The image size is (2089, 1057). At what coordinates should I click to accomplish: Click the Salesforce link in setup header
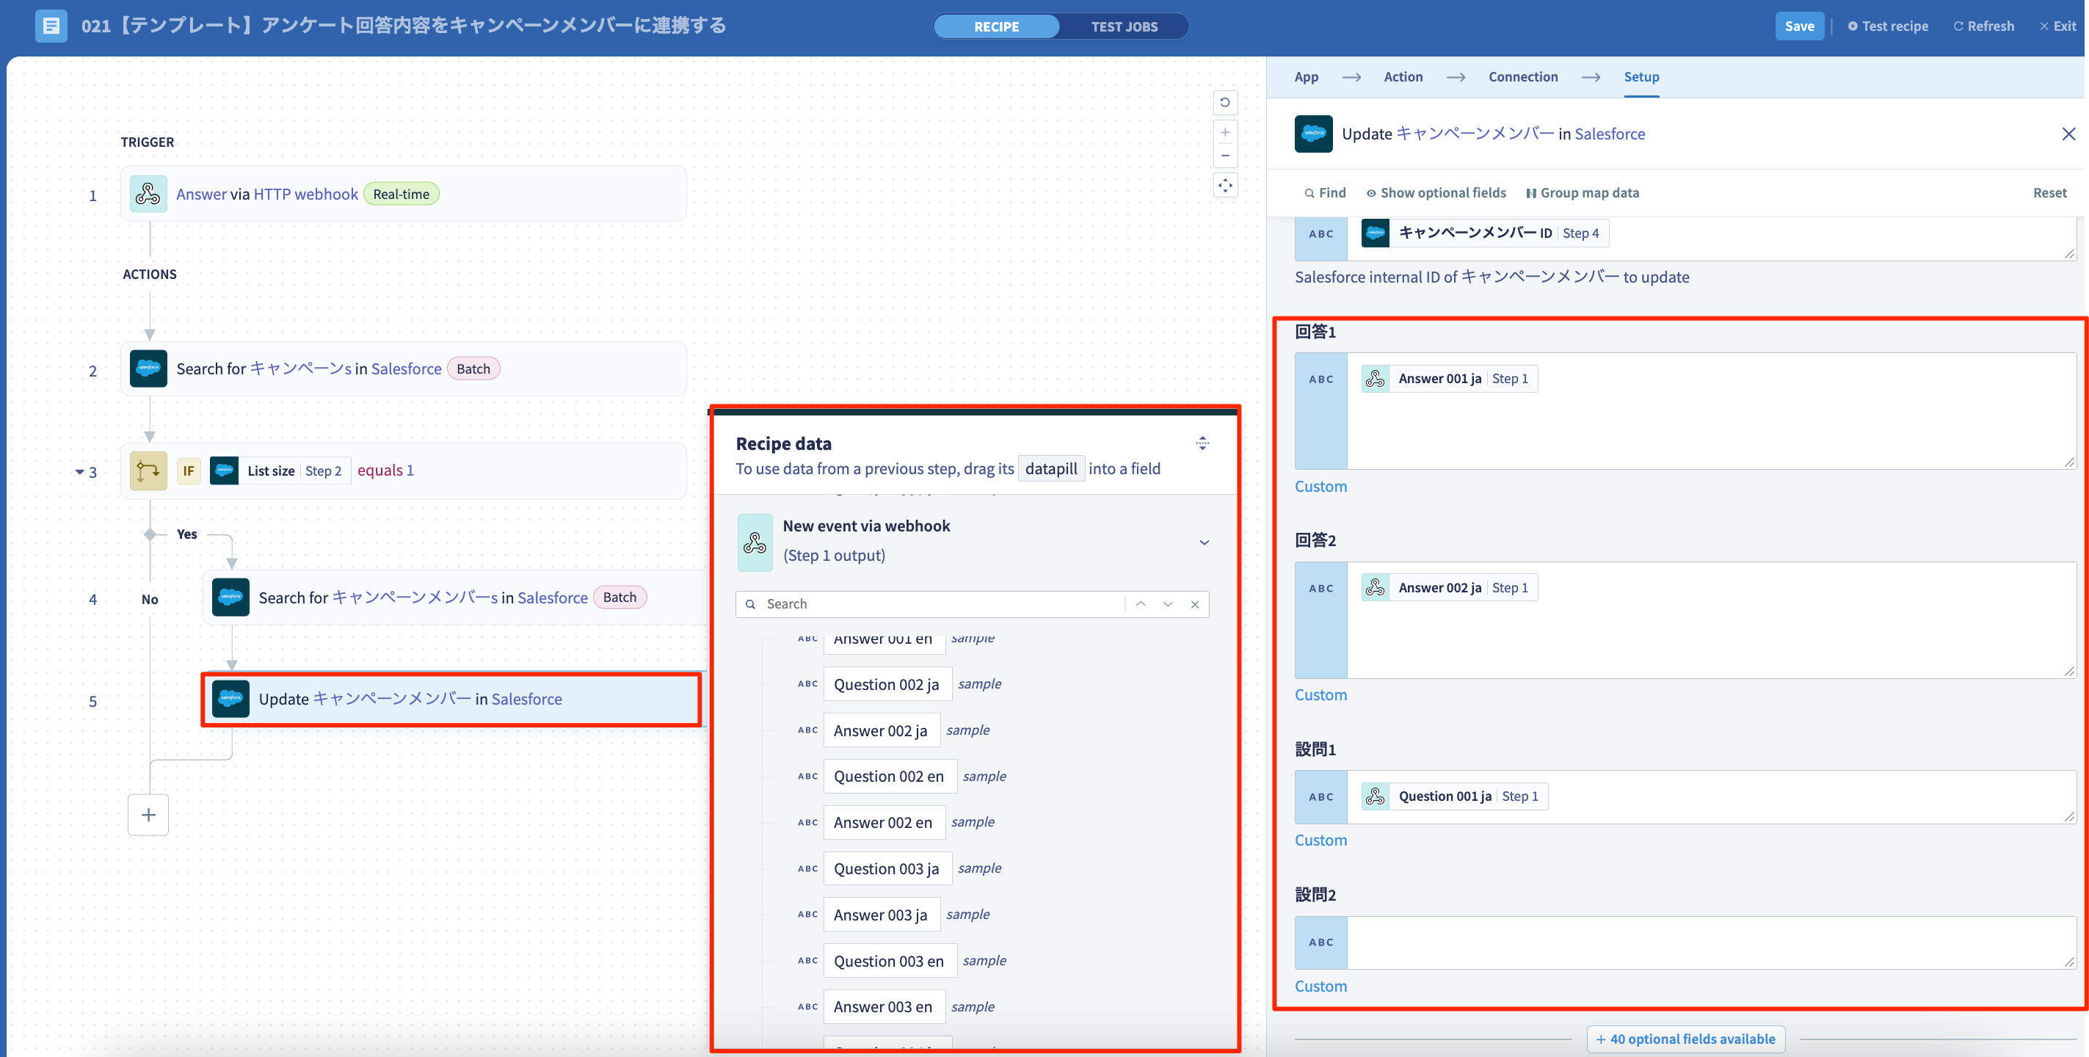pyautogui.click(x=1609, y=134)
